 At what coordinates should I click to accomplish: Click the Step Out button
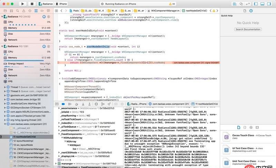[89, 104]
